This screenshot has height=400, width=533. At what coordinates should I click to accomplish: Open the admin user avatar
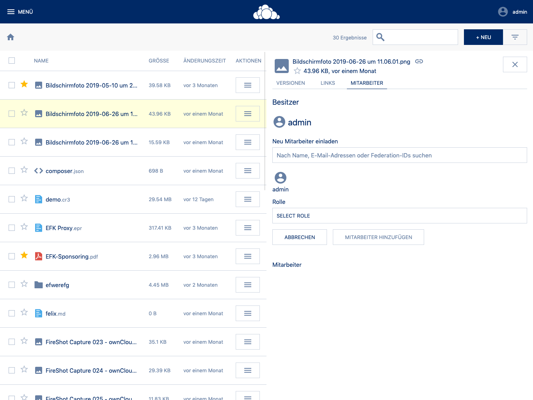(x=503, y=12)
